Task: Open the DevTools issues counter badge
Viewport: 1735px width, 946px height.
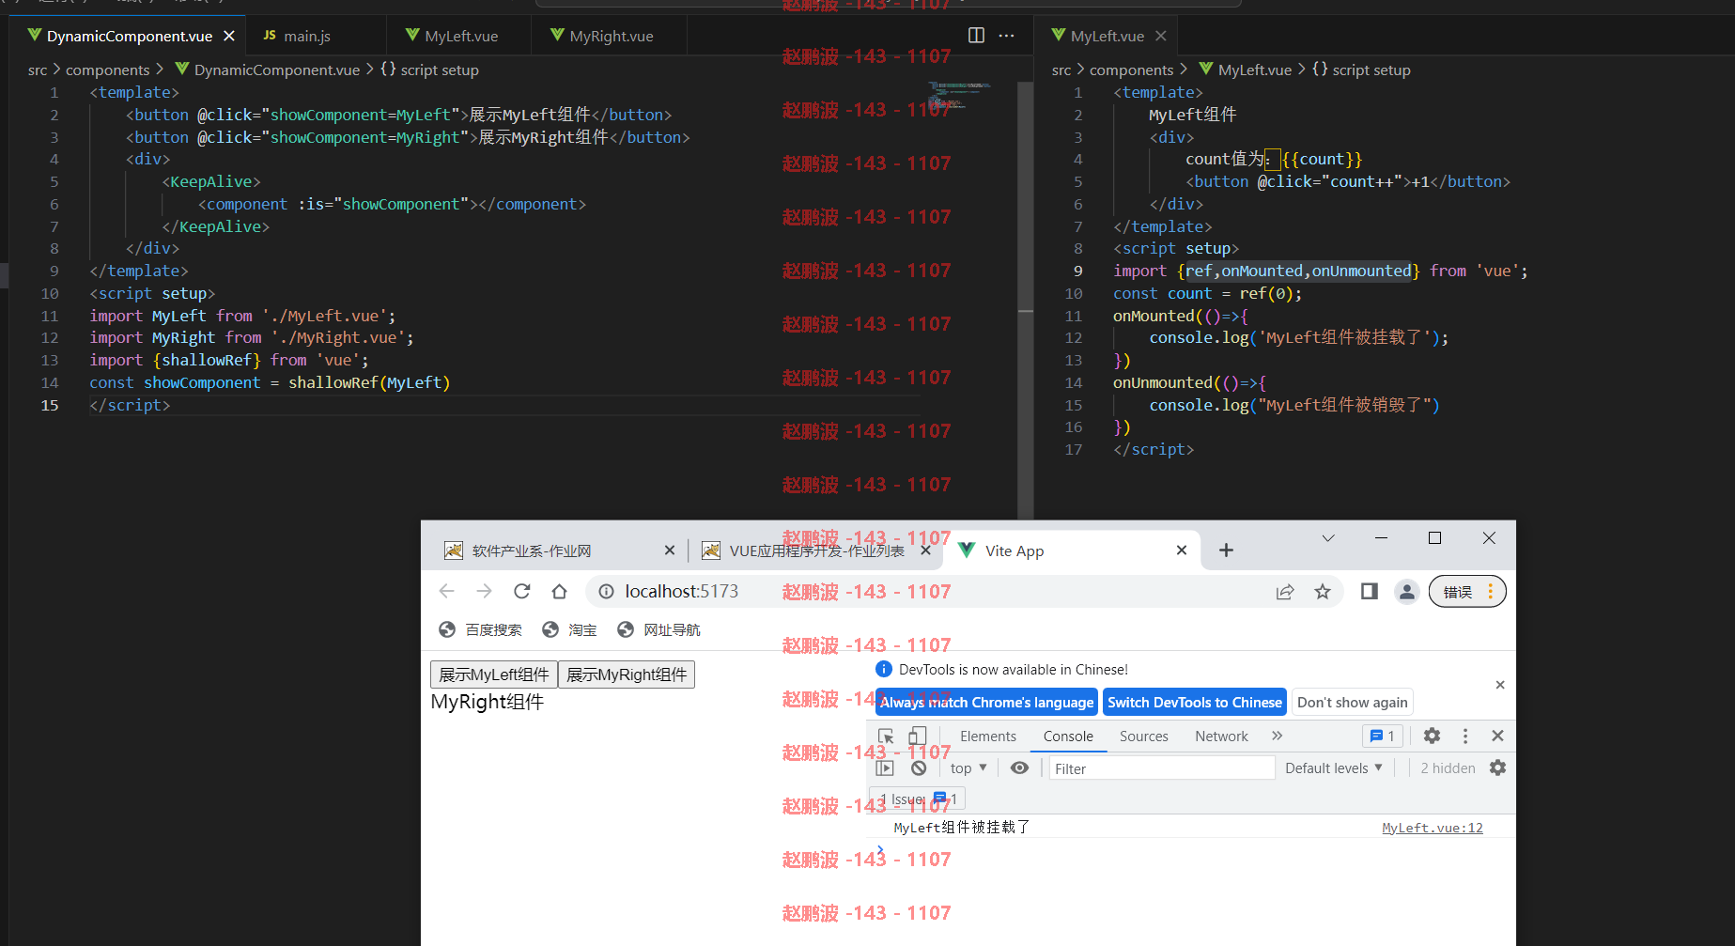Action: [x=1383, y=737]
